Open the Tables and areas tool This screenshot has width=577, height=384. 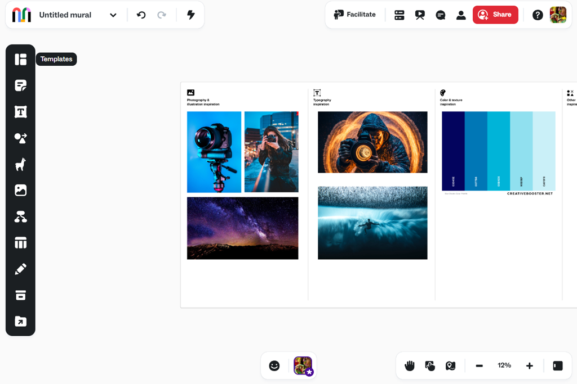click(x=21, y=243)
